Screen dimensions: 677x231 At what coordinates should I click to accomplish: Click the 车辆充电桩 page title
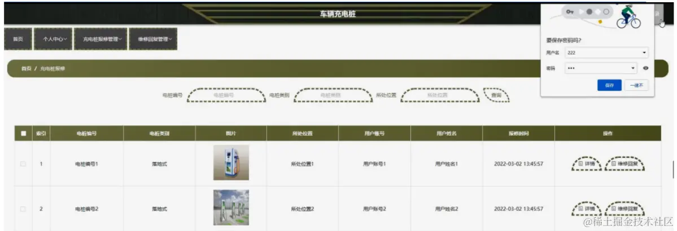point(338,14)
